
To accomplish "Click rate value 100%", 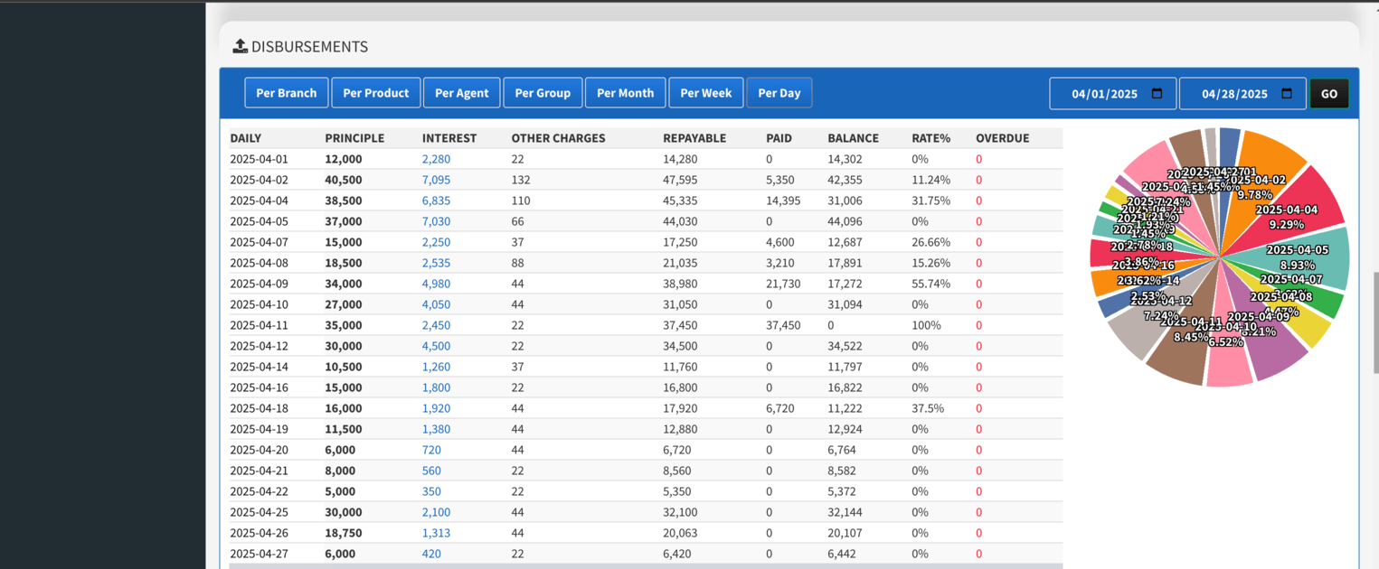I will click(927, 325).
